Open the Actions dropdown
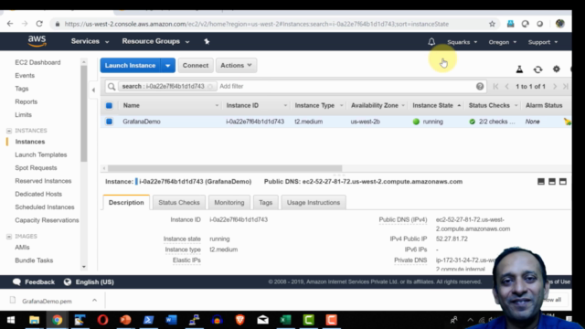 click(236, 66)
